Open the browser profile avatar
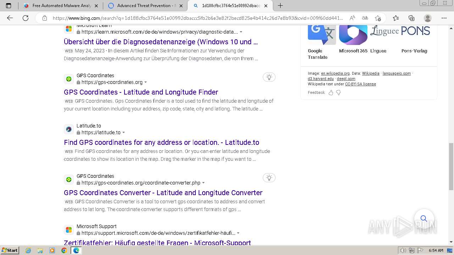The width and height of the screenshot is (454, 255). [x=428, y=18]
